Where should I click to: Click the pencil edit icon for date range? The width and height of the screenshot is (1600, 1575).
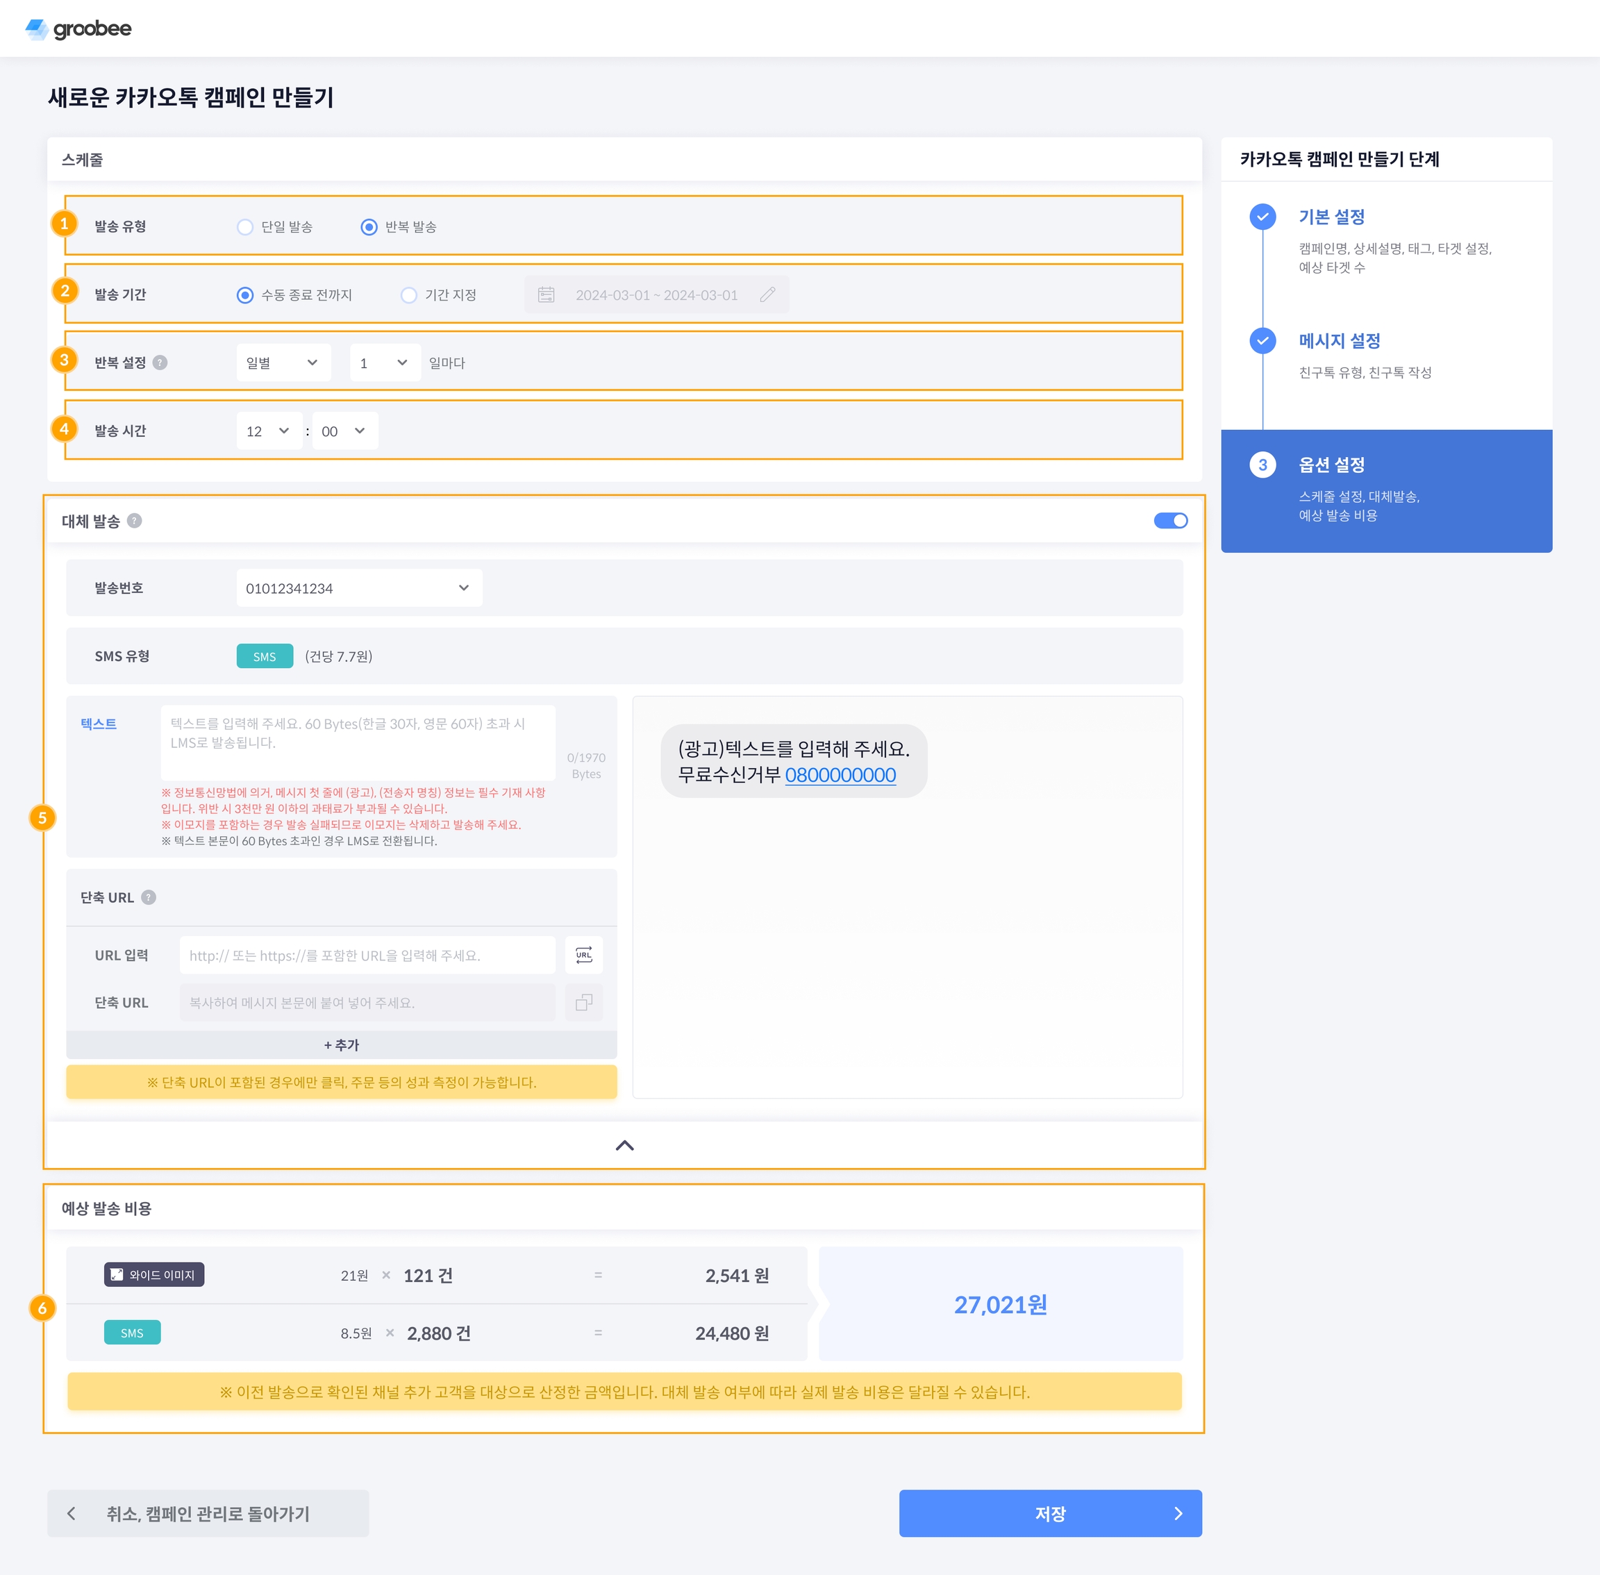click(x=767, y=295)
